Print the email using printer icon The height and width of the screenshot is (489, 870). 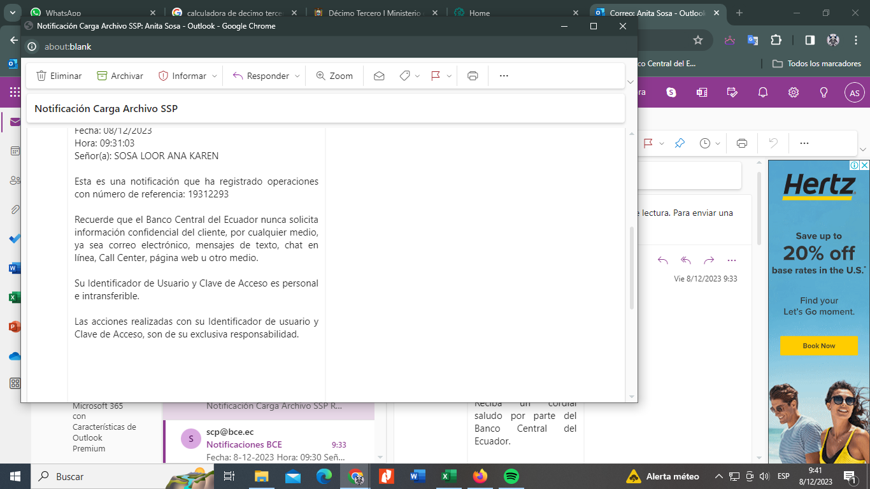click(473, 76)
